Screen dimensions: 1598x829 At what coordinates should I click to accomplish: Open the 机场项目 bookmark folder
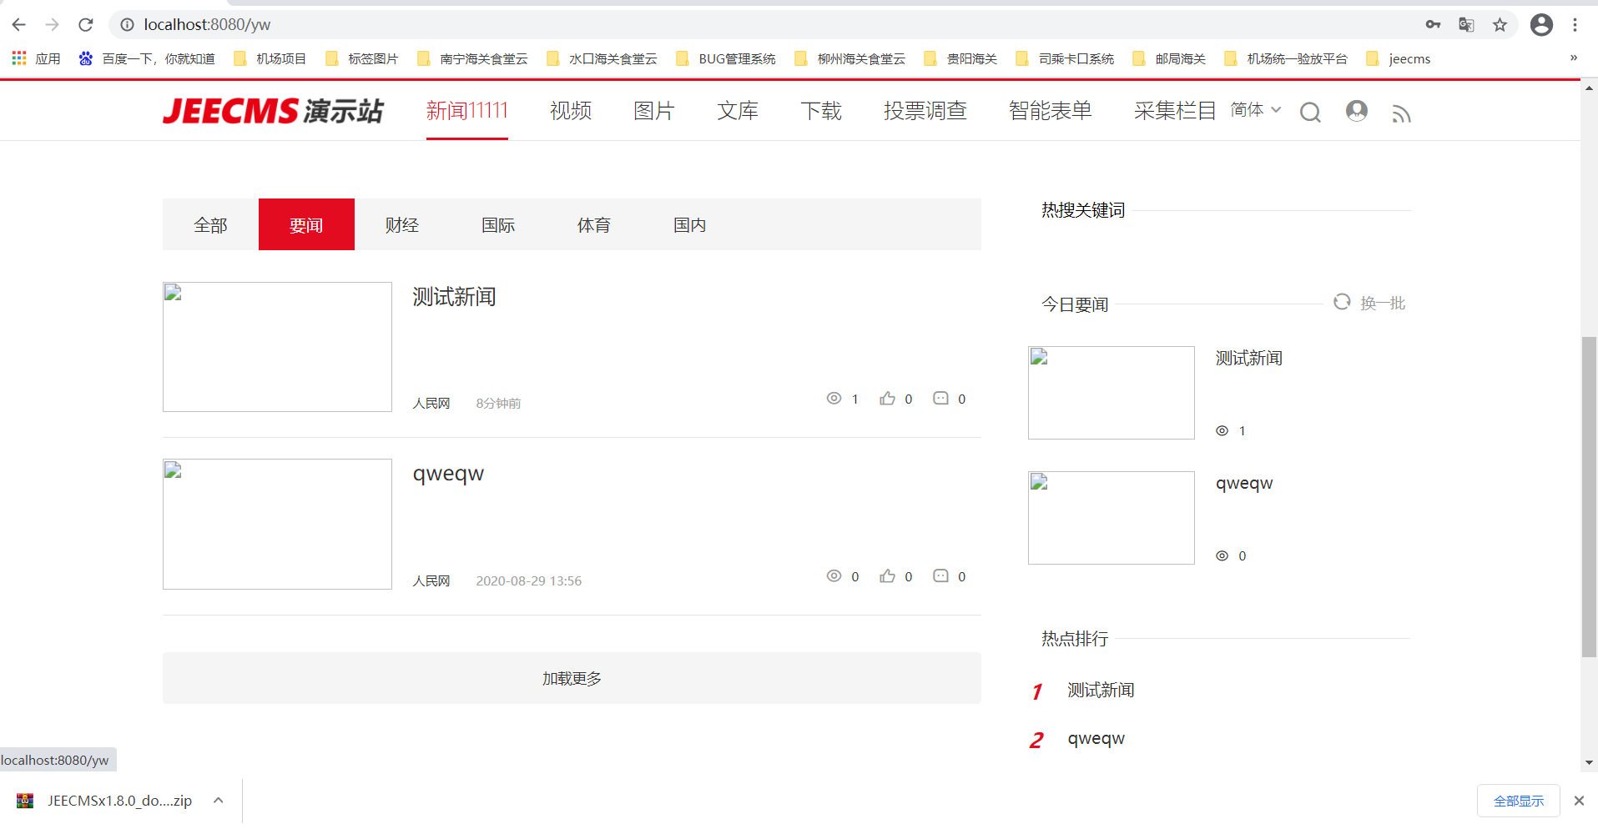tap(270, 58)
